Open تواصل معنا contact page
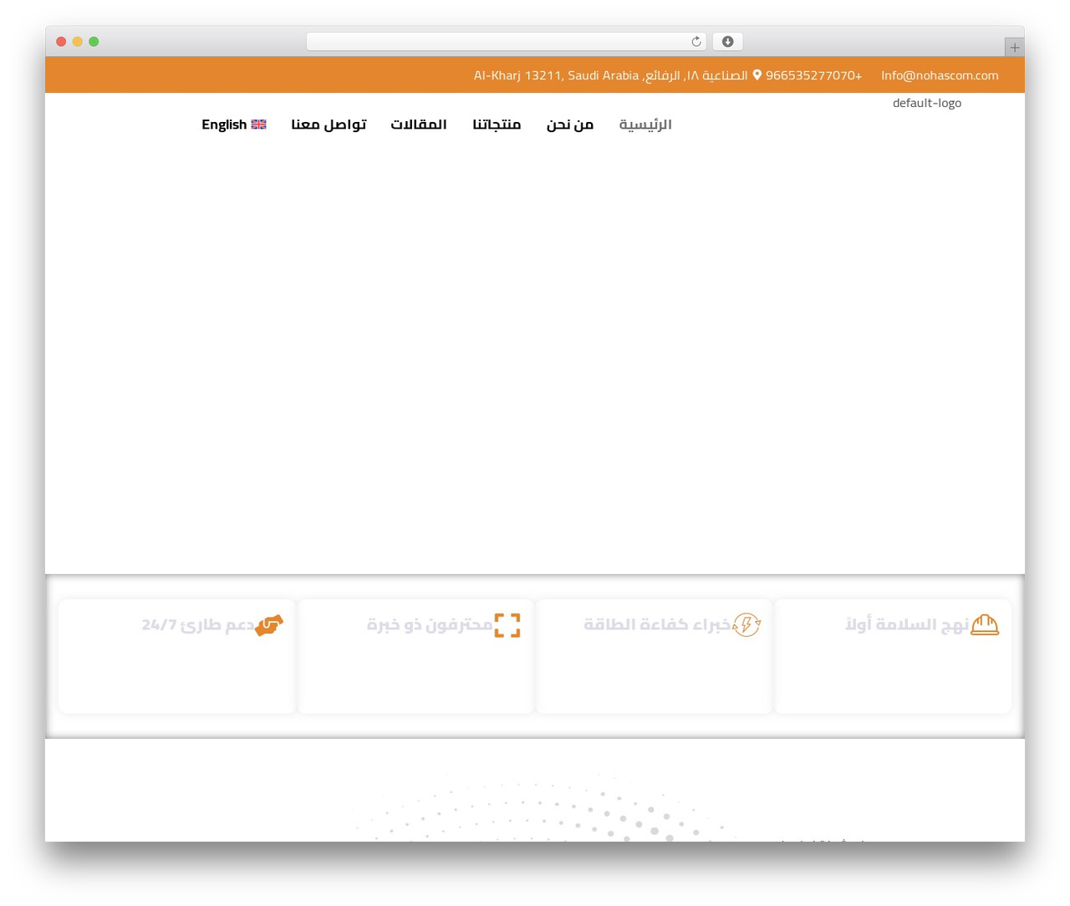This screenshot has height=906, width=1070. click(x=329, y=125)
